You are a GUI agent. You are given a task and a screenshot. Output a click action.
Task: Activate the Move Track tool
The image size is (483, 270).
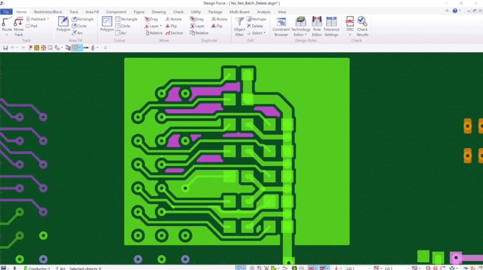(18, 26)
